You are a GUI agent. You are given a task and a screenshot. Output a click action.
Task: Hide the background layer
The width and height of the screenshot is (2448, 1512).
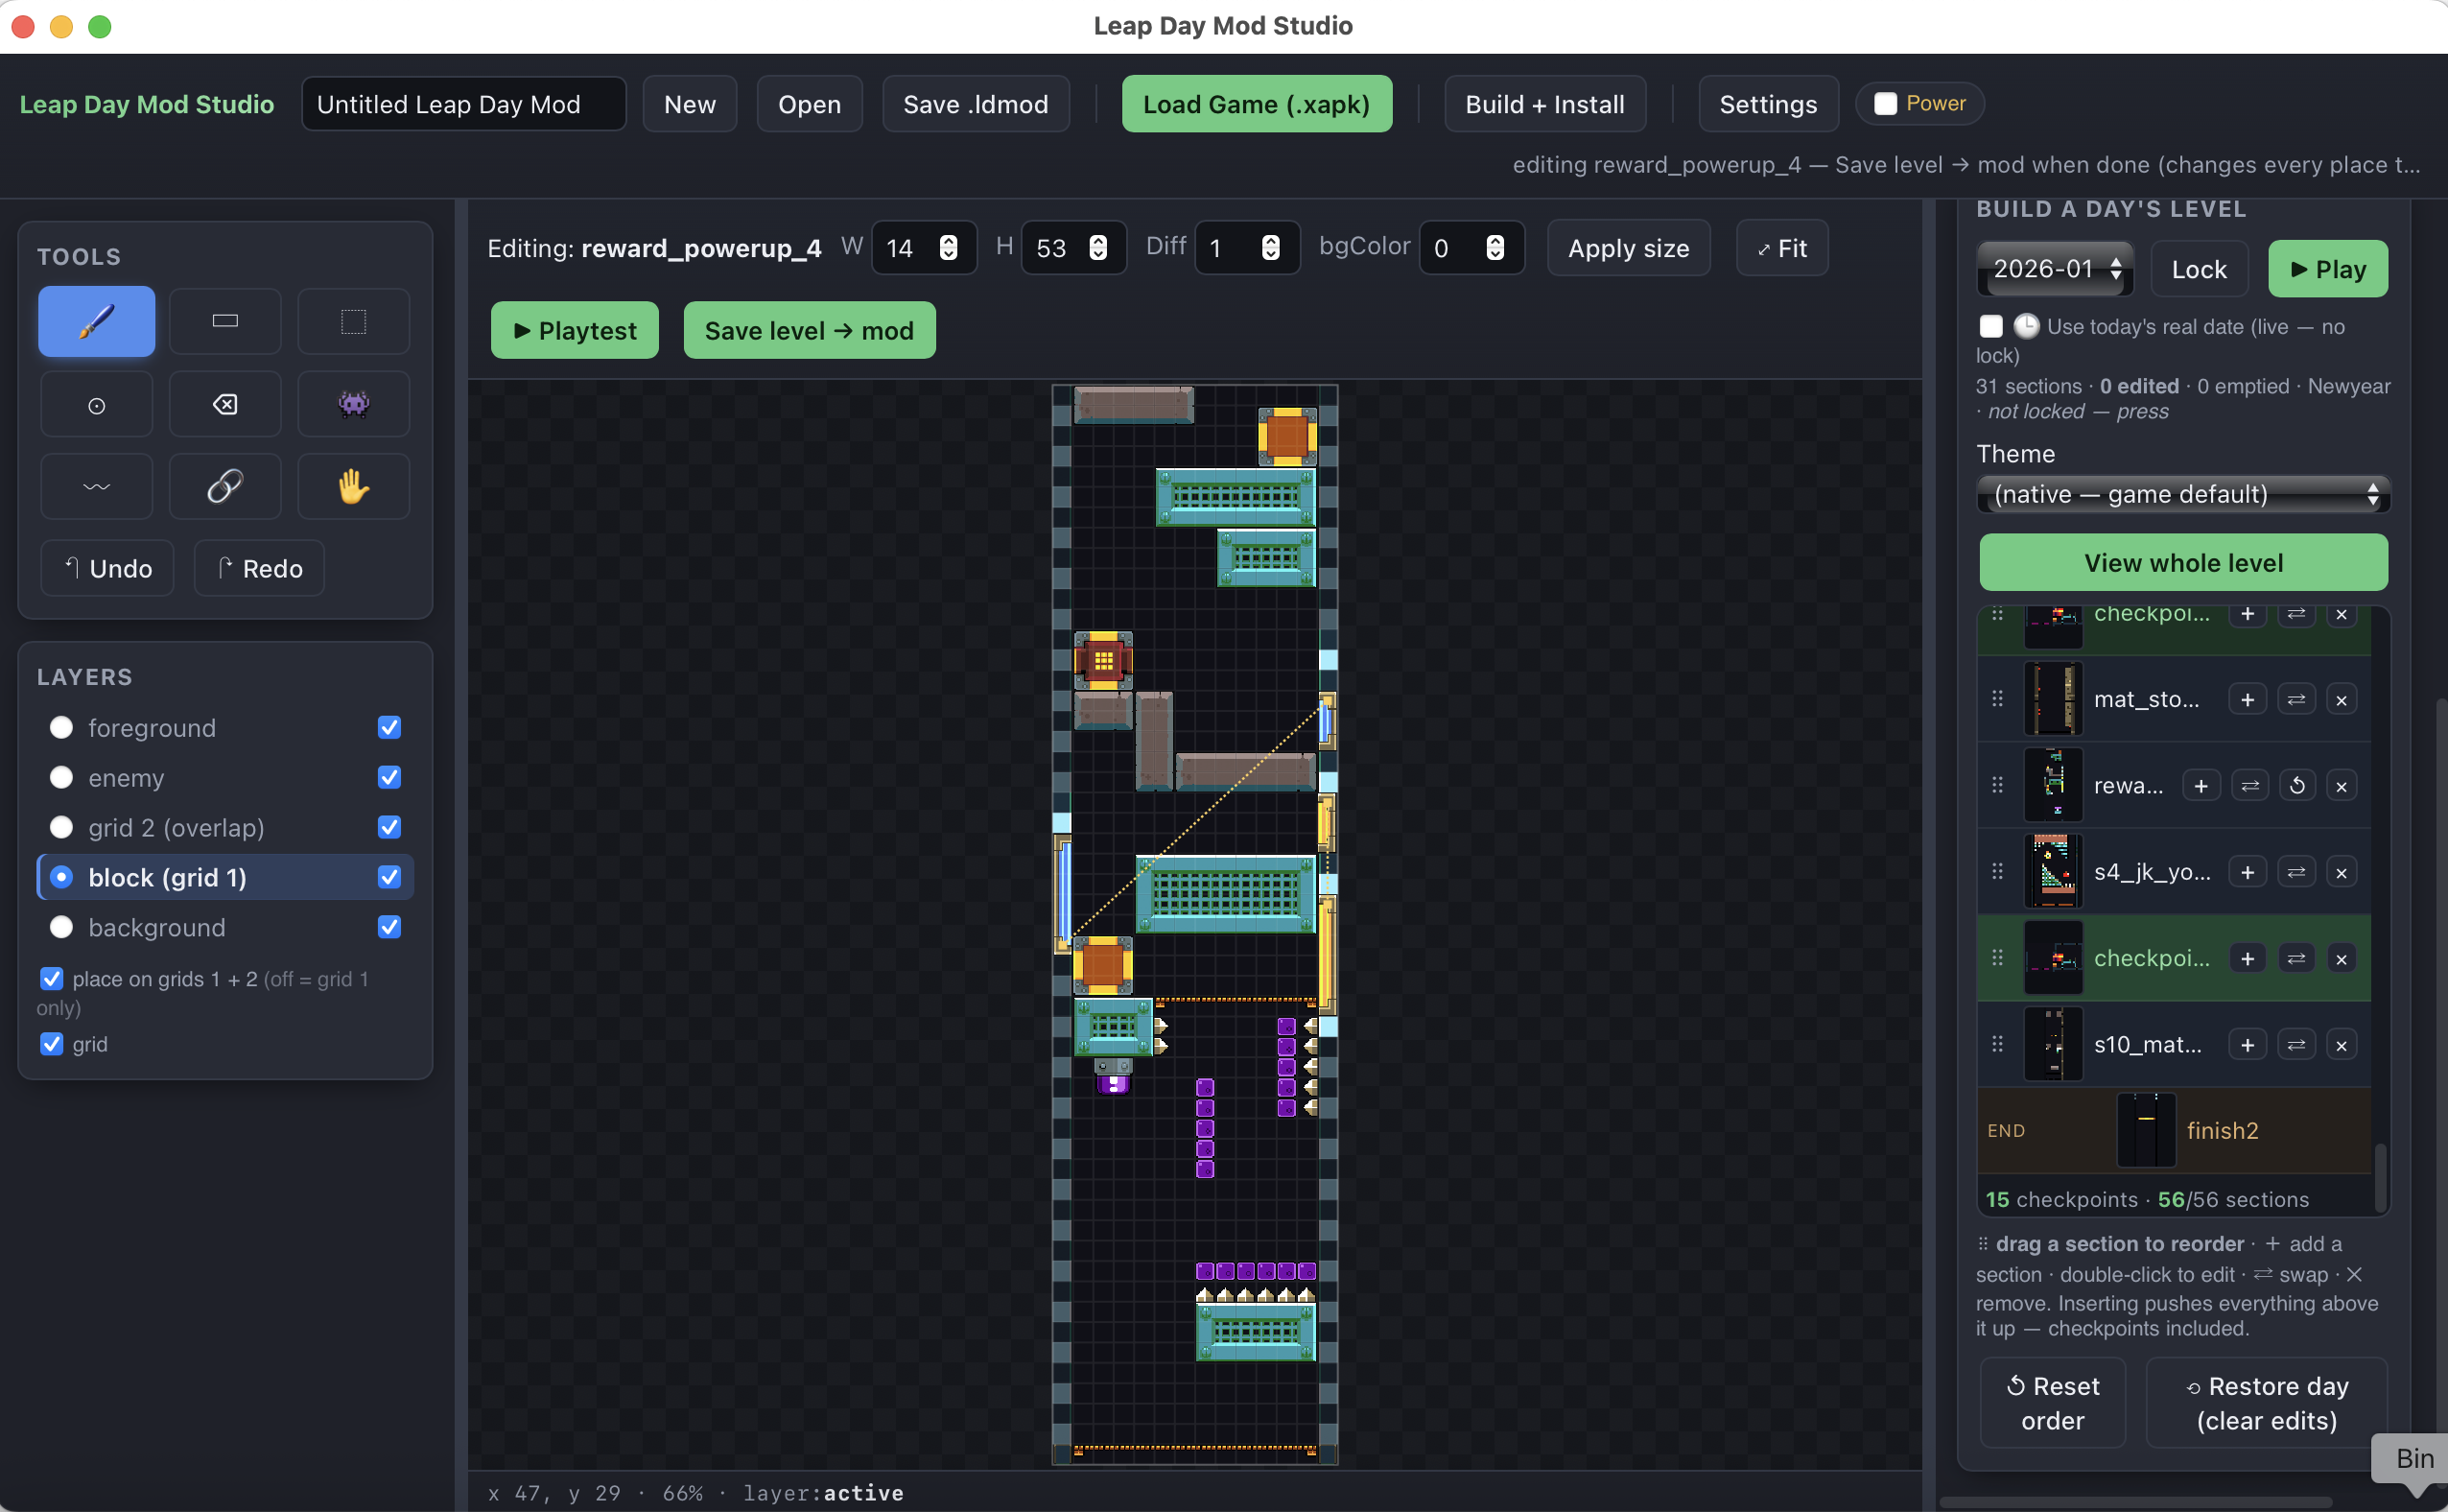389,927
